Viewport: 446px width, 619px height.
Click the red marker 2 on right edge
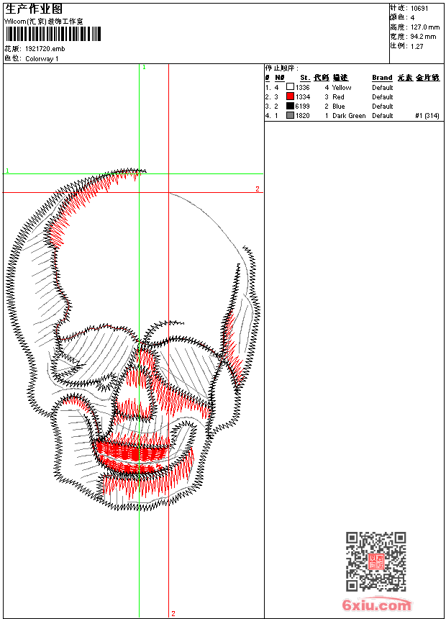[x=257, y=189]
